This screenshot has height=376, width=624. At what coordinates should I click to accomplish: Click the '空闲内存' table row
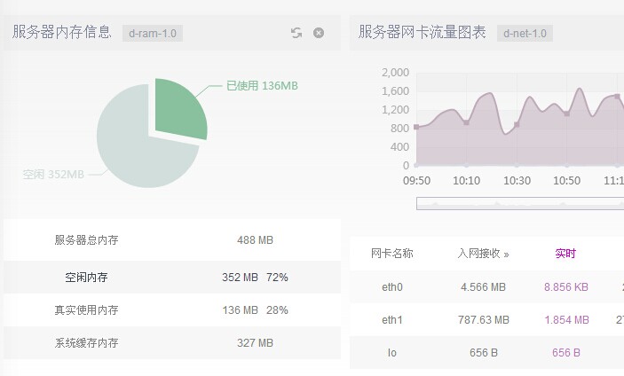[x=171, y=277]
